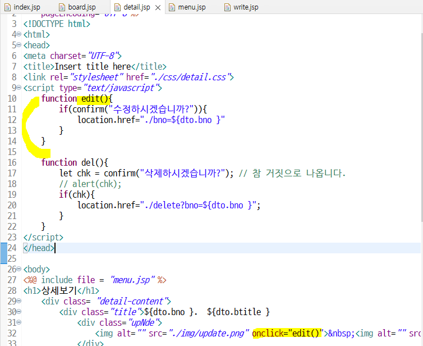Click the vertical scrollbar on the right edge
Image resolution: width=423 pixels, height=346 pixels.
(421, 127)
